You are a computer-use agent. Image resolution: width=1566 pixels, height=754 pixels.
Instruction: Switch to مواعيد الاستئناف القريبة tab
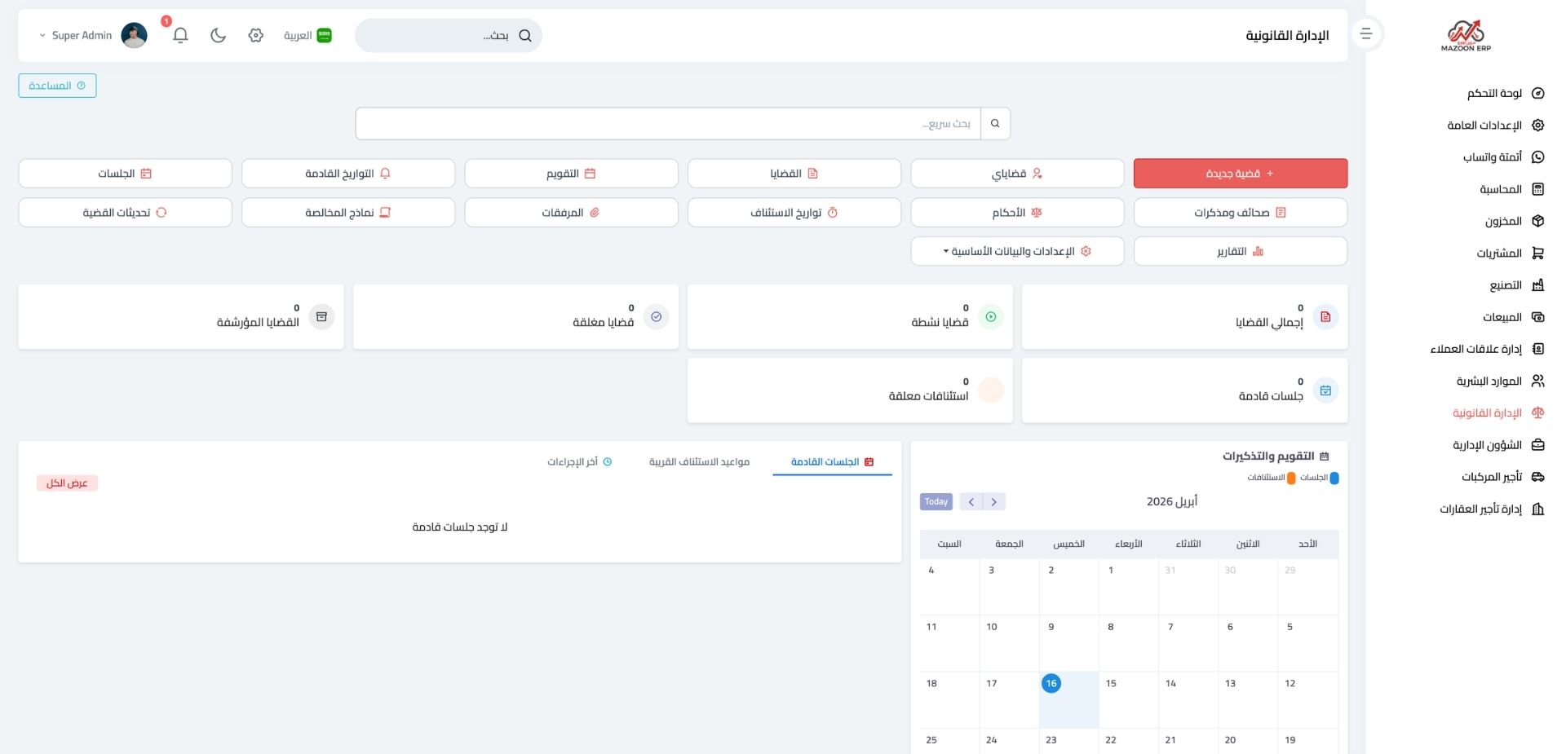(699, 462)
